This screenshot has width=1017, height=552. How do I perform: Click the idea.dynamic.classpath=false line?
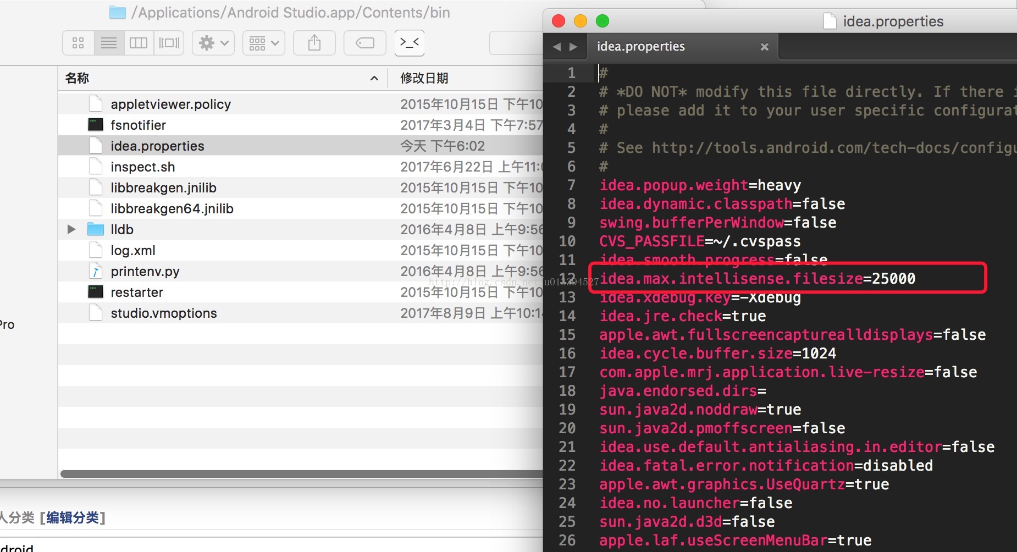tap(722, 204)
